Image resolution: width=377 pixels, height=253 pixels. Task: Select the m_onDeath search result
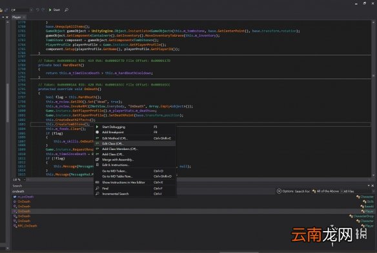(194, 196)
